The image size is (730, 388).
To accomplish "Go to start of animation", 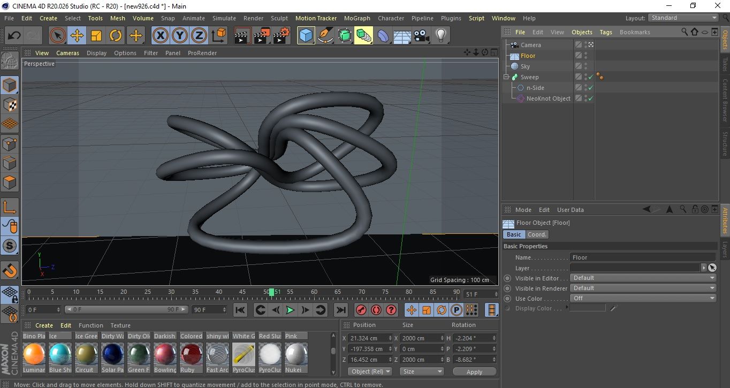I will [x=240, y=310].
